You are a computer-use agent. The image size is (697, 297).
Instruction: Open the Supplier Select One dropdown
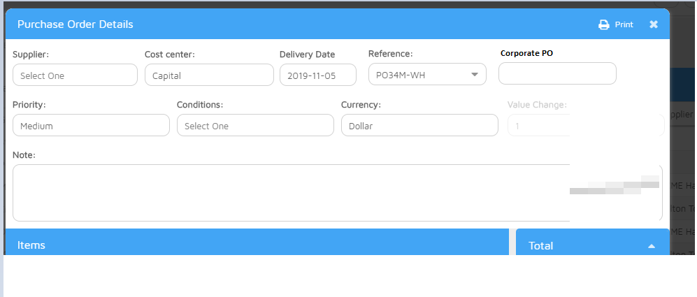75,75
